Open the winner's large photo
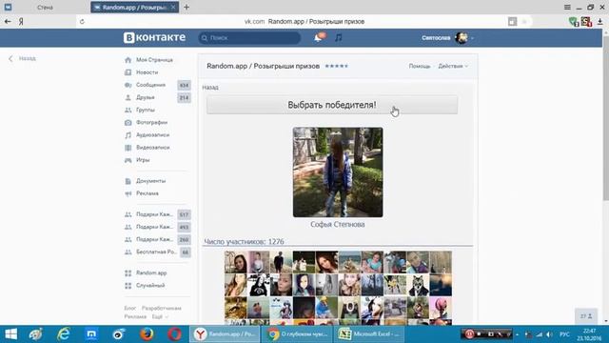Screen dimensions: 609x343 (338, 172)
